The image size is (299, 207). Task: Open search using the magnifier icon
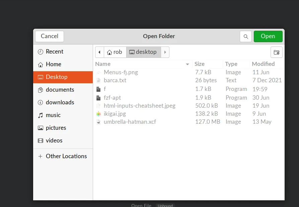pyautogui.click(x=245, y=36)
